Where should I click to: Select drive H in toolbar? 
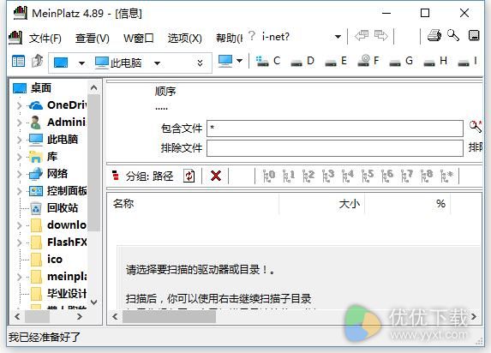[x=435, y=61]
